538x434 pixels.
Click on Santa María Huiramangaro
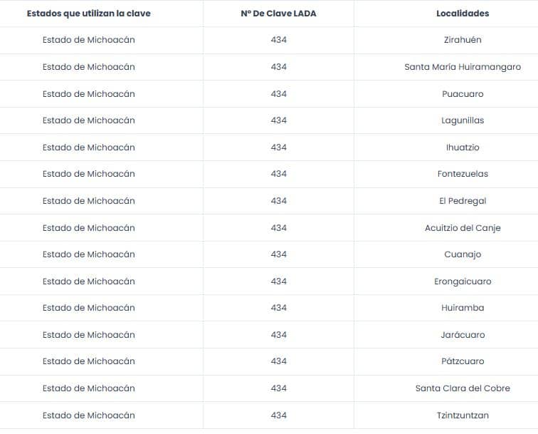tap(463, 67)
